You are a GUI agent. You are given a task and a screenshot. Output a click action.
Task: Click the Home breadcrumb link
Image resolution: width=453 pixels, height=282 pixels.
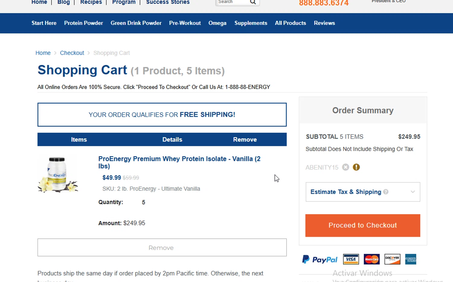(43, 53)
